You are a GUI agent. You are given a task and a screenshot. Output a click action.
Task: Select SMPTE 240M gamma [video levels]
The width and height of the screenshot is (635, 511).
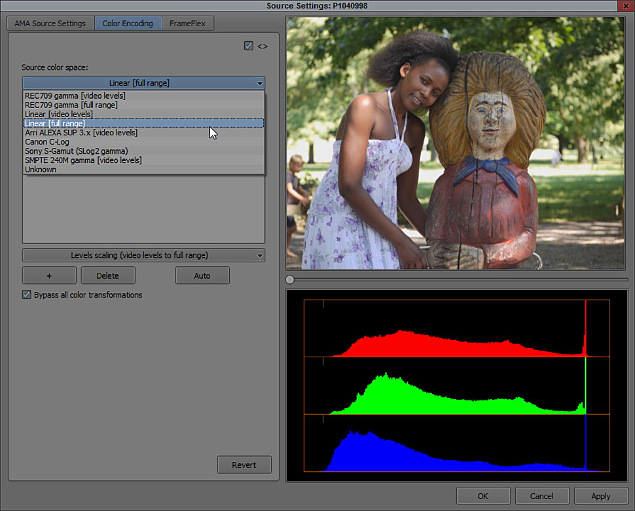coord(83,160)
